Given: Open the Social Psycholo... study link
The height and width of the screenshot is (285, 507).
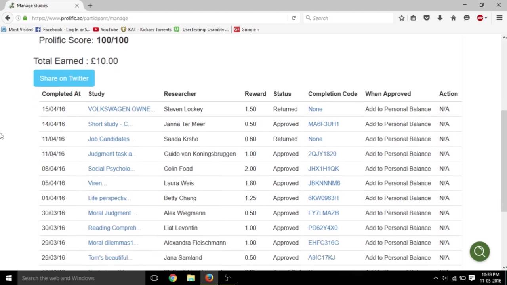Looking at the screenshot, I should click(x=111, y=169).
